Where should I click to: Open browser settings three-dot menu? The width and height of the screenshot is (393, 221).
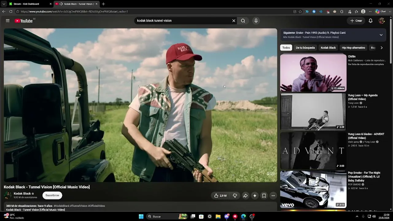tap(370, 12)
